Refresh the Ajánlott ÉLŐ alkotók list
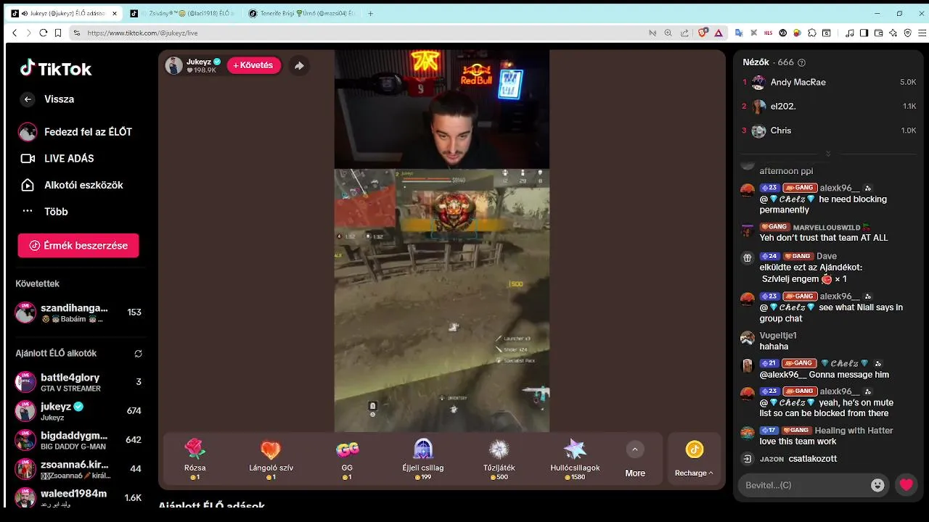Screen dimensions: 929x522 click(138, 354)
